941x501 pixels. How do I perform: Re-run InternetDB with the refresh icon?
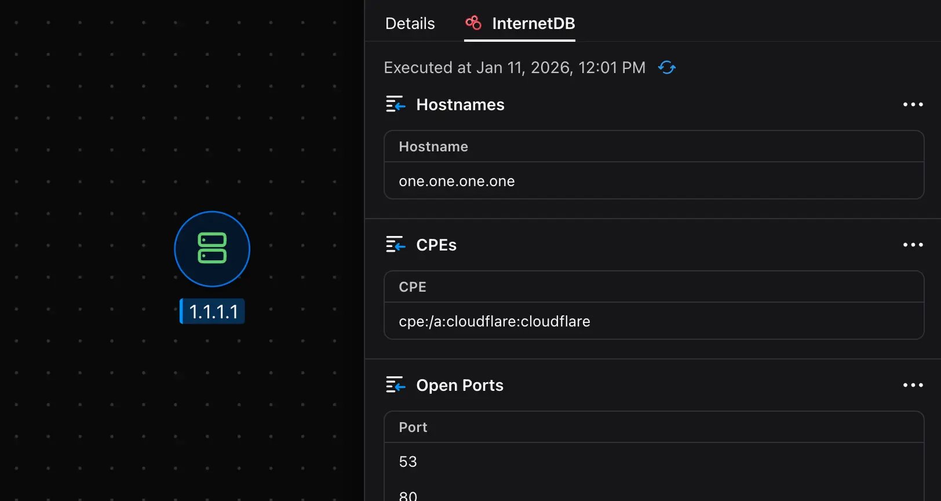667,67
